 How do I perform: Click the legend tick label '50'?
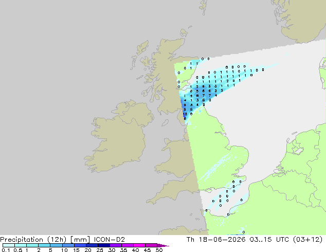pos(159,250)
